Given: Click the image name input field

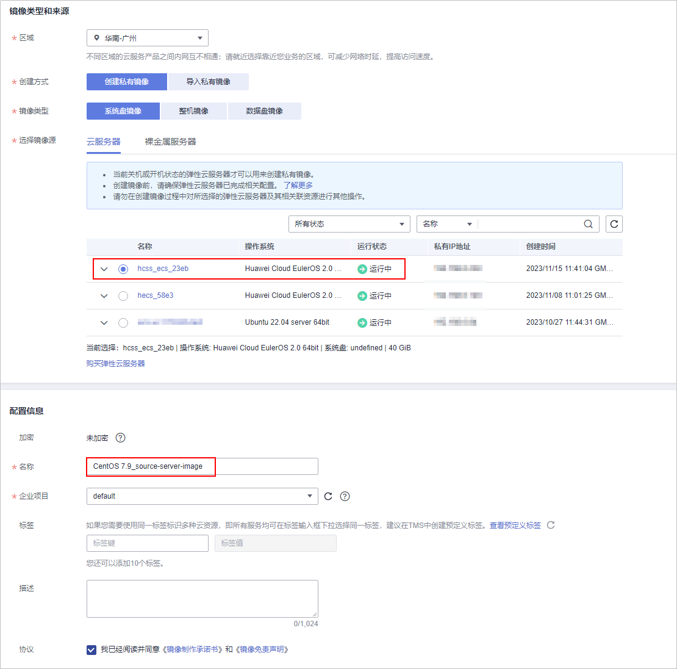Looking at the screenshot, I should coord(202,466).
